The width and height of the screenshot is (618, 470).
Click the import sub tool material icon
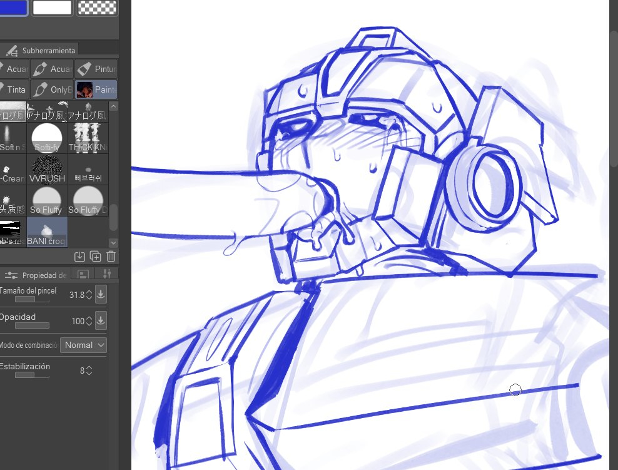[x=79, y=256]
